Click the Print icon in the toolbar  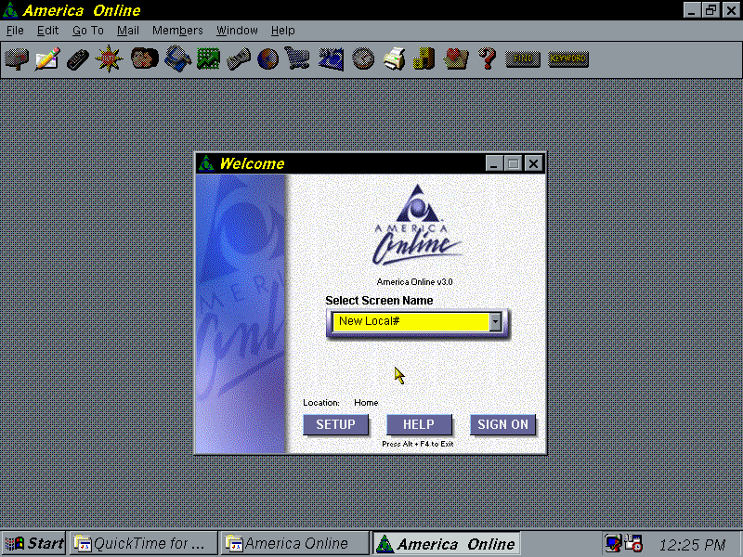(394, 59)
